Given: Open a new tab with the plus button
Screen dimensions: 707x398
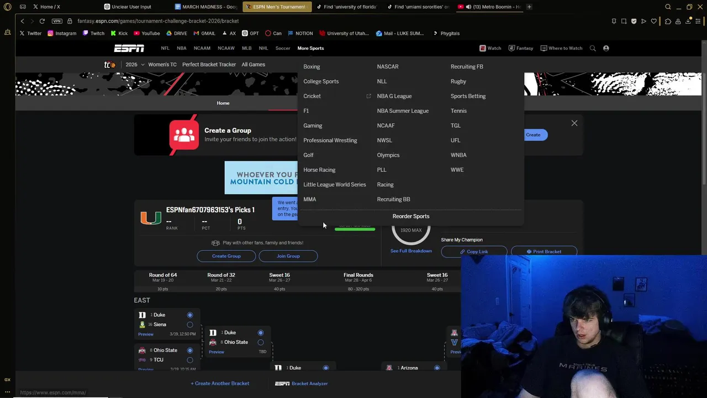Looking at the screenshot, I should point(529,7).
